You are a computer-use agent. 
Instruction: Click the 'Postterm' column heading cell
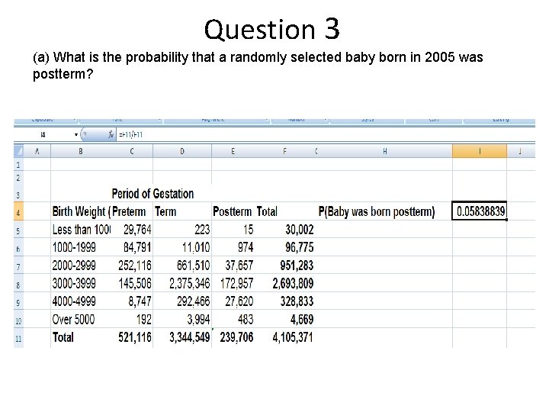click(x=233, y=211)
